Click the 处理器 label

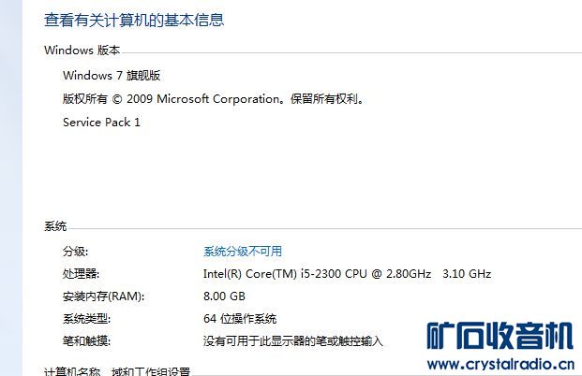[81, 274]
